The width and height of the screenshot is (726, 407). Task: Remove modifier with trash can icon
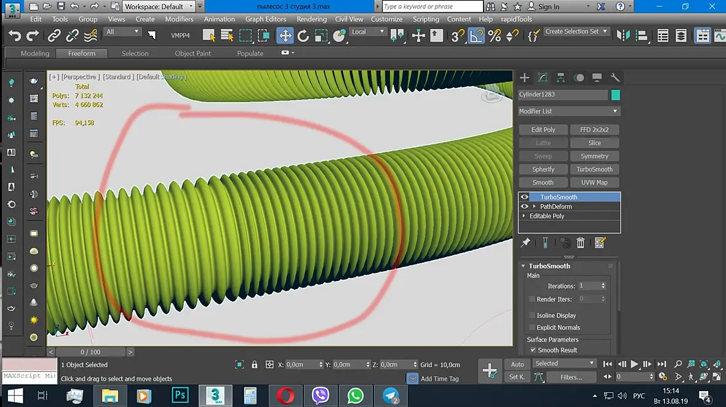click(580, 243)
